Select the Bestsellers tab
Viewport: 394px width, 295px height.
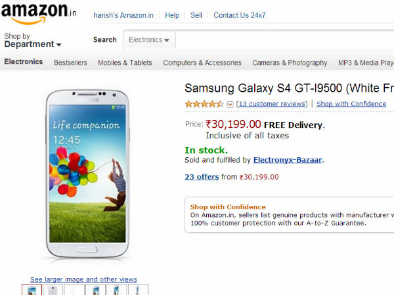pos(70,63)
